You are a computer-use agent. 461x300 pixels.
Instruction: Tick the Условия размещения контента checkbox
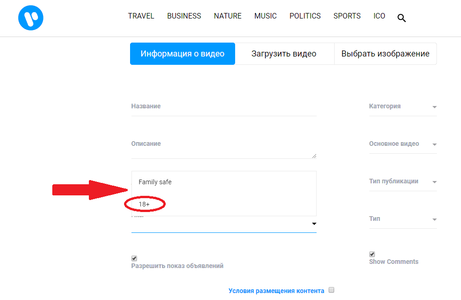[x=331, y=290]
